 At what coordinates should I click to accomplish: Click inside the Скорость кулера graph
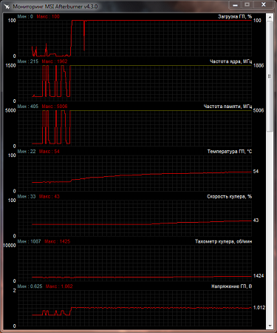coord(135,218)
